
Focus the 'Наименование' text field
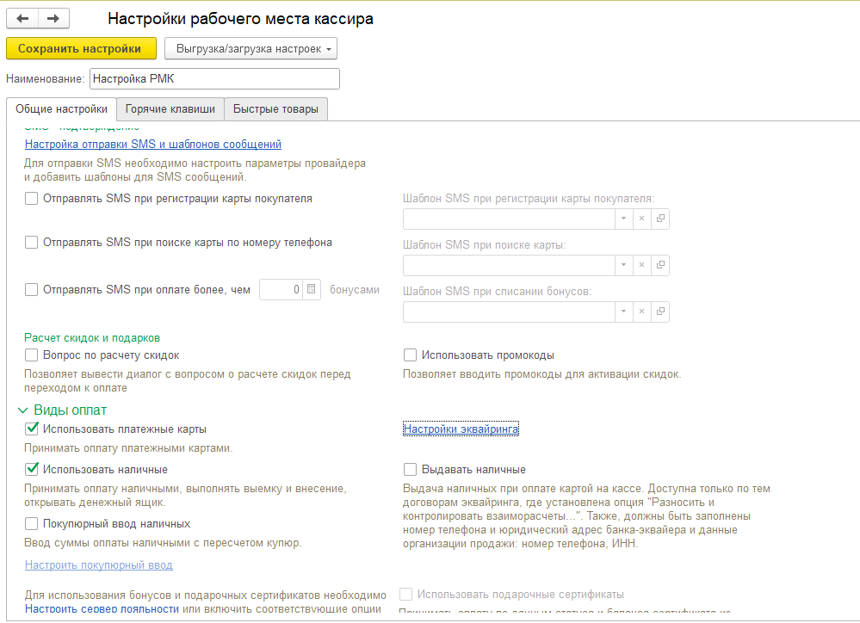coord(214,79)
